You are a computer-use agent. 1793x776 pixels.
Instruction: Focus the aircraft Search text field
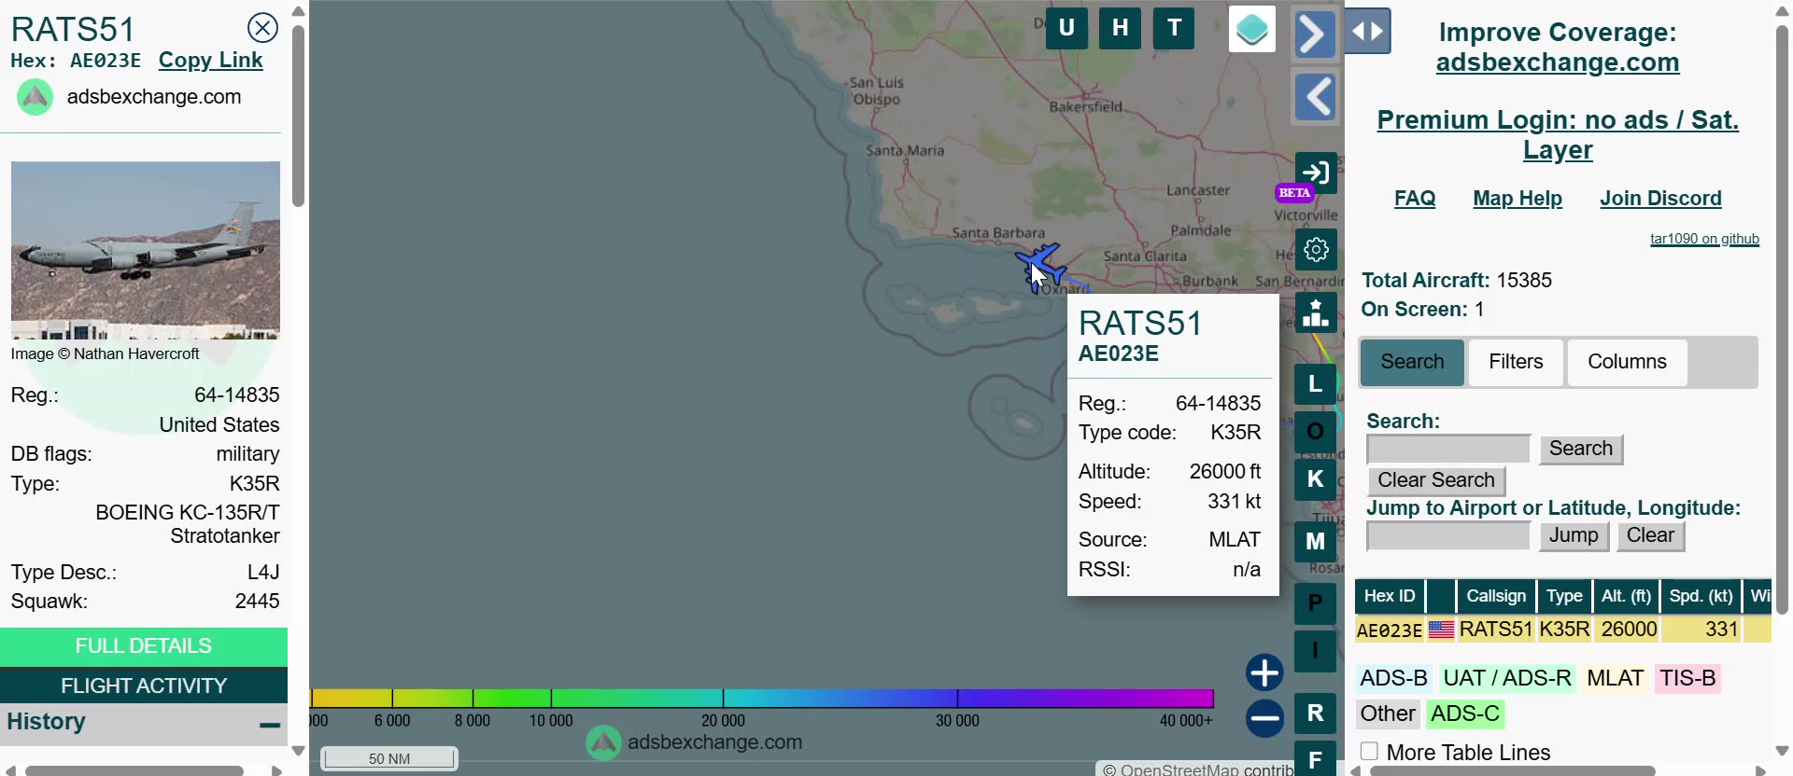pyautogui.click(x=1448, y=450)
